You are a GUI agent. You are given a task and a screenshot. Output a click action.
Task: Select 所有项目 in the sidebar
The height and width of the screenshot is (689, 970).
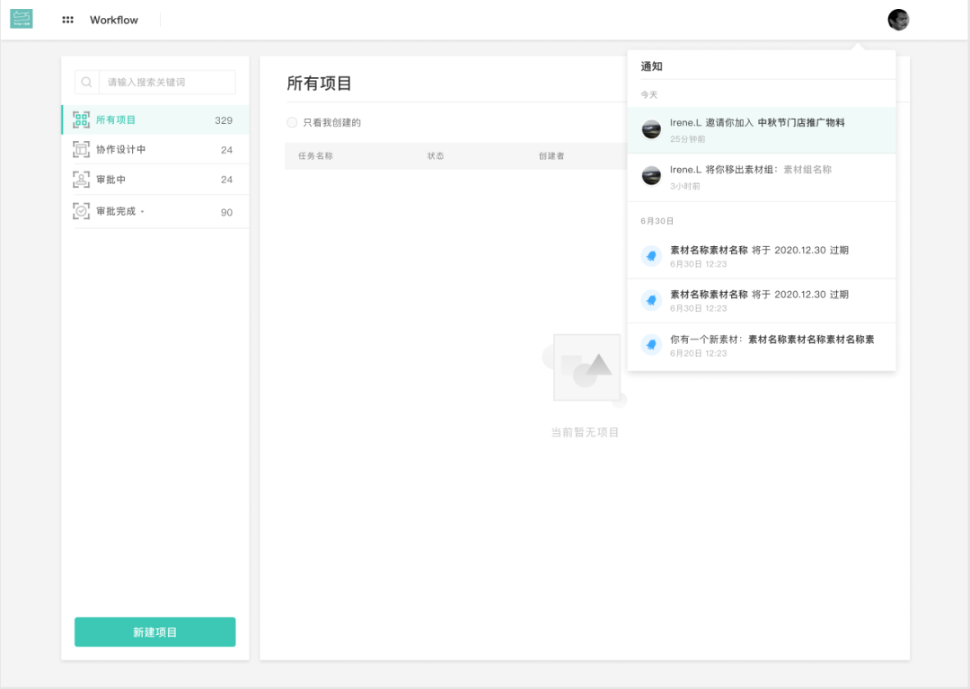pos(156,120)
